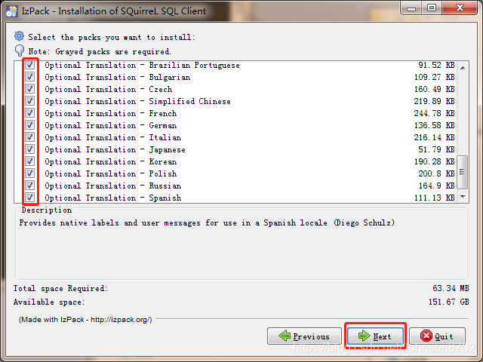Select the 'Optional Translation - French' row text

[x=111, y=113]
